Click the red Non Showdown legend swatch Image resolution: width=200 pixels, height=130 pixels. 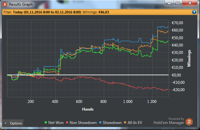pyautogui.click(x=67, y=122)
